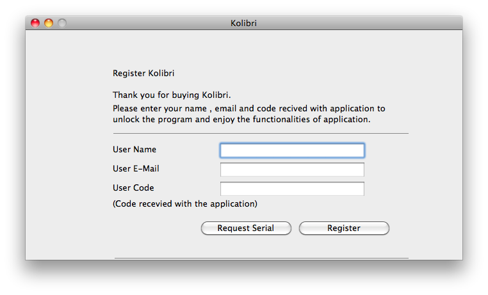Click the "Thank you for buying Kolibri." text
The image size is (488, 295).
click(x=172, y=95)
